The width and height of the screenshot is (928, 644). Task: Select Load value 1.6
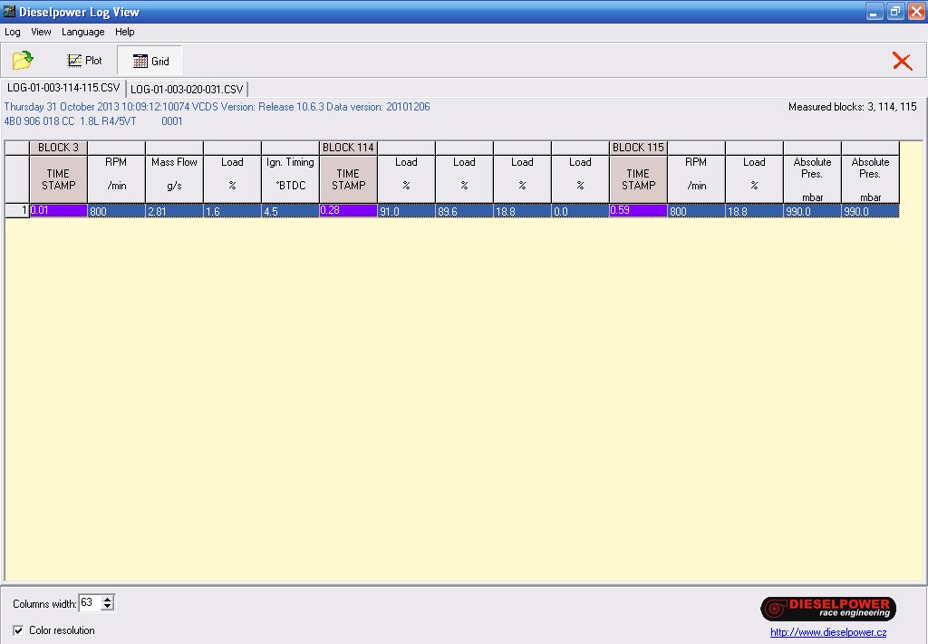(232, 210)
